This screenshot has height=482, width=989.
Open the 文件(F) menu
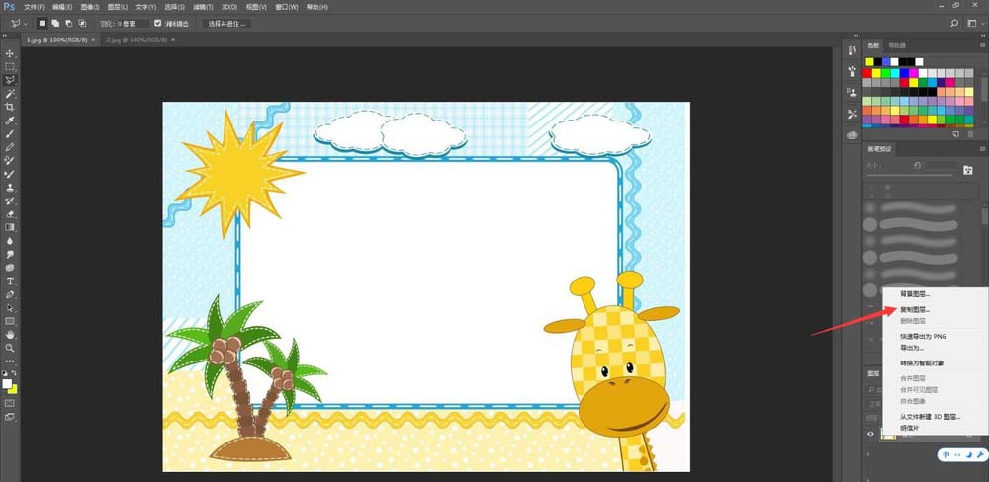34,7
